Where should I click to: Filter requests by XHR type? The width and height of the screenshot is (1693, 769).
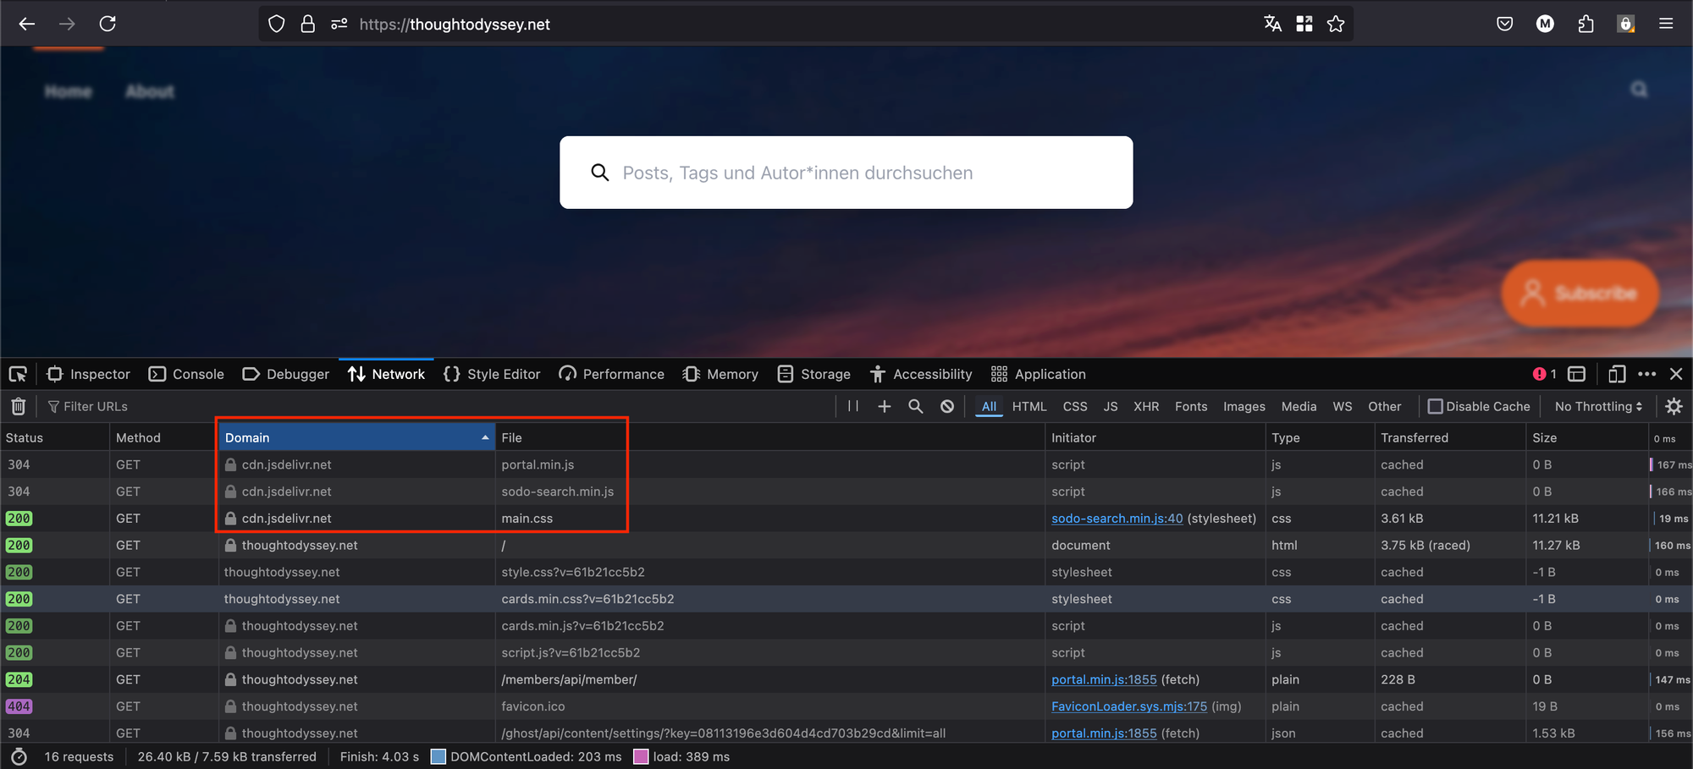tap(1145, 407)
